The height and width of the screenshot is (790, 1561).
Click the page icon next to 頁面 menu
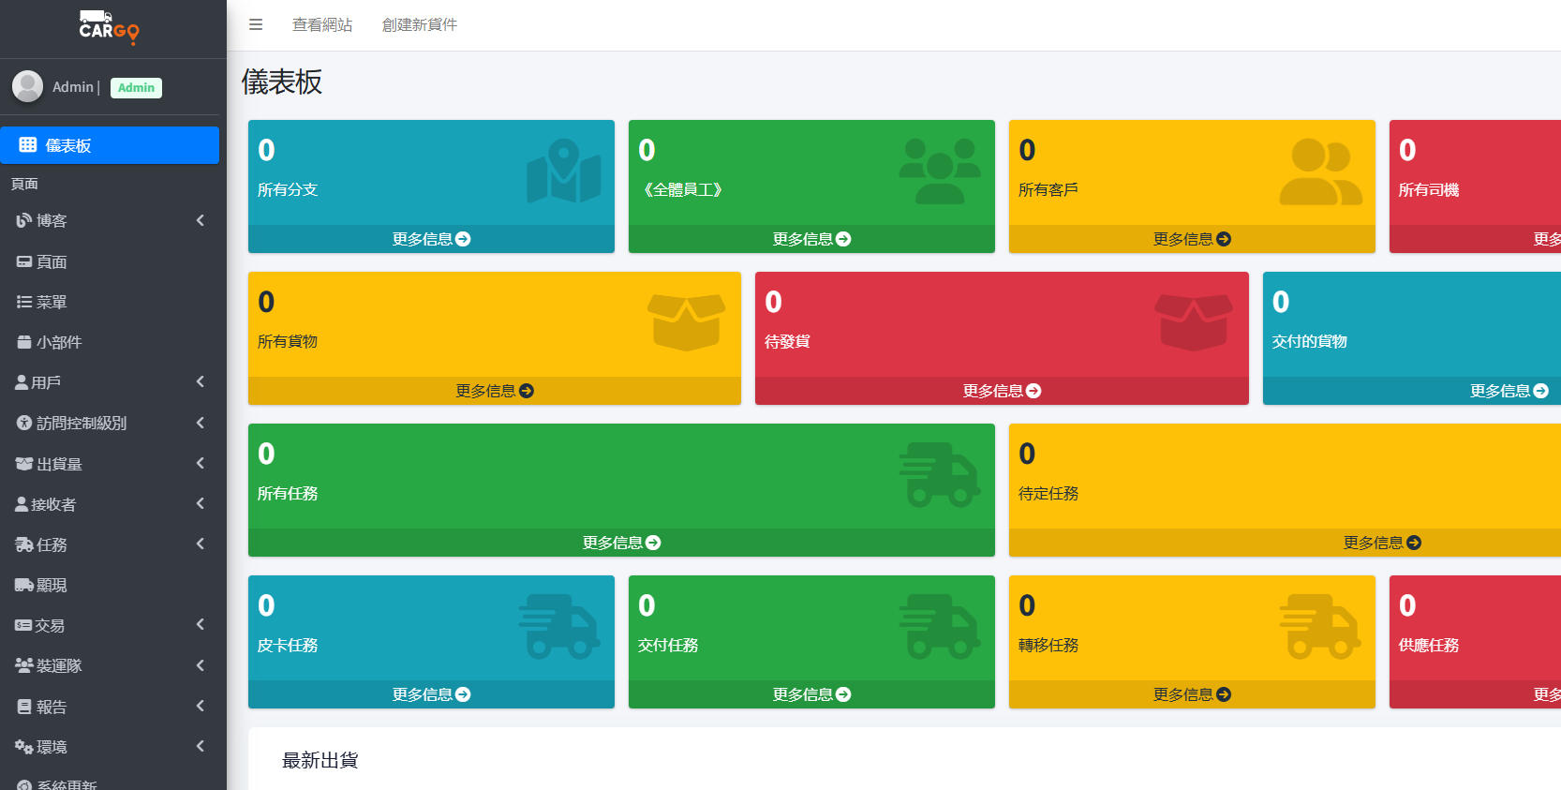click(x=24, y=261)
